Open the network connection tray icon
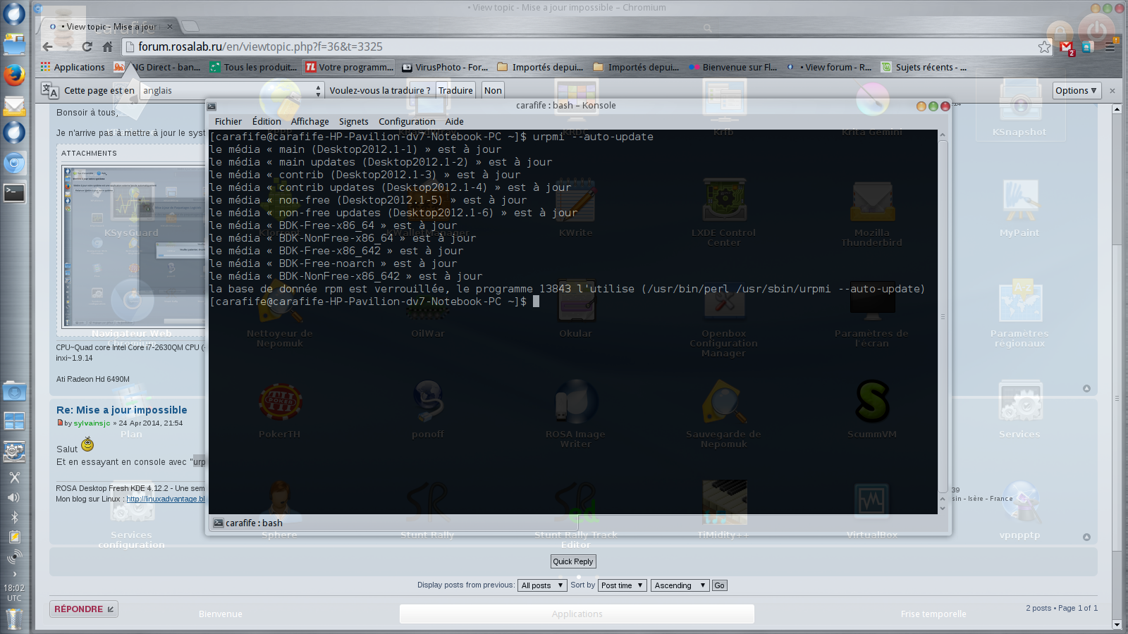The image size is (1128, 634). click(14, 557)
